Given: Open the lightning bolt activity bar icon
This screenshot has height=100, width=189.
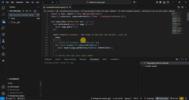Looking at the screenshot, I should [3, 54].
